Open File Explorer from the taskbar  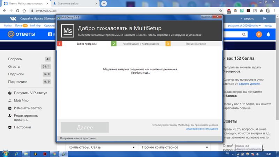[x=26, y=154]
